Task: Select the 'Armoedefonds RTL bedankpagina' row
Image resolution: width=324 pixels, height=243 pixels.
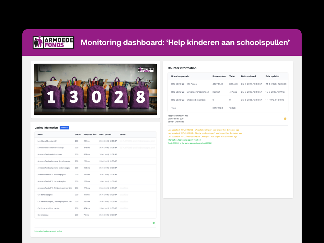Action: (95, 181)
